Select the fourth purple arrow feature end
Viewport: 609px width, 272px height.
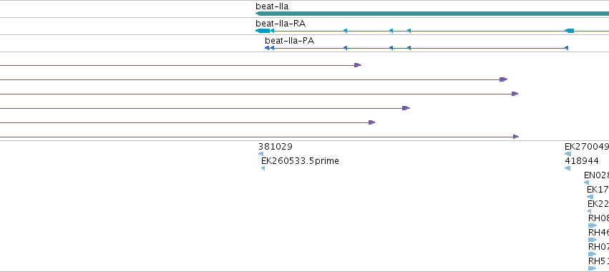coord(406,108)
